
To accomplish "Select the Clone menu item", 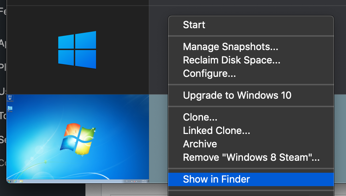I will (200, 117).
